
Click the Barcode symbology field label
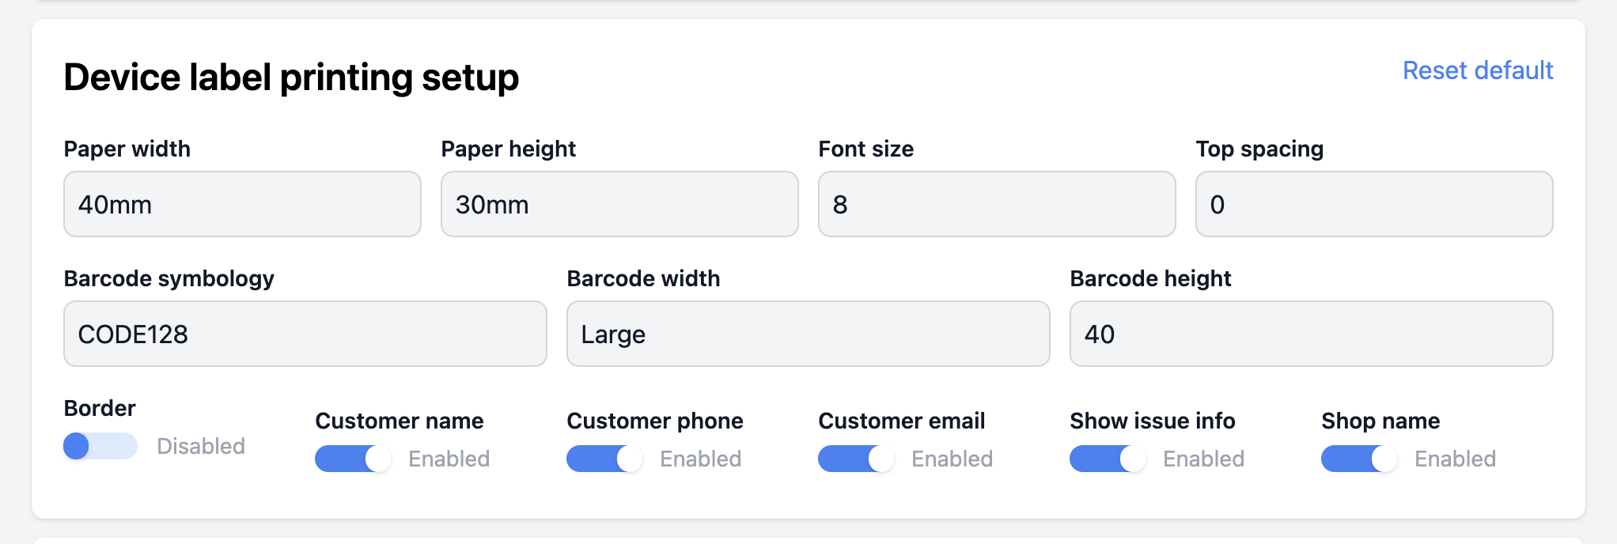click(169, 278)
